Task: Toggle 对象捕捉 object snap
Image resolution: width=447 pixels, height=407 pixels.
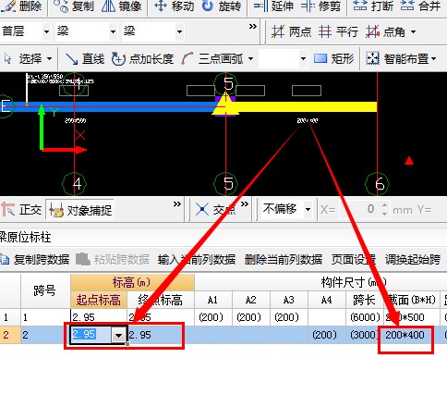Action: tap(80, 210)
